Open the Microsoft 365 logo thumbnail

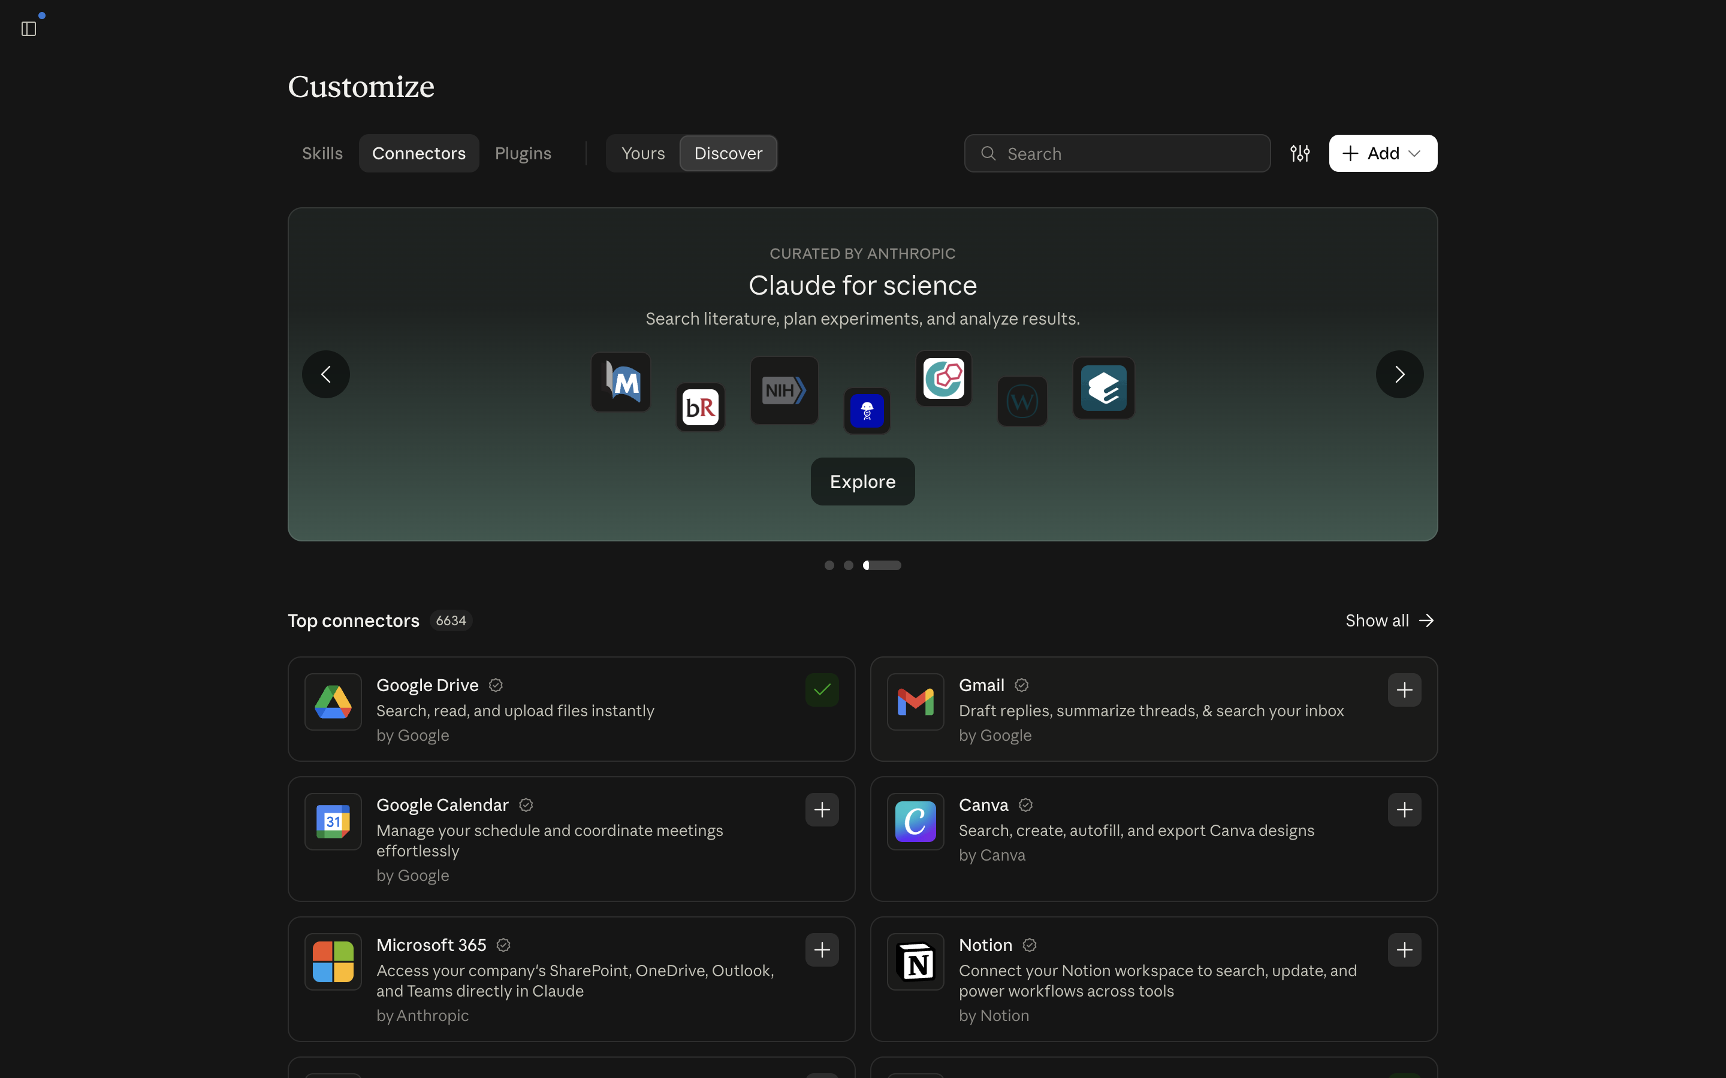point(333,962)
